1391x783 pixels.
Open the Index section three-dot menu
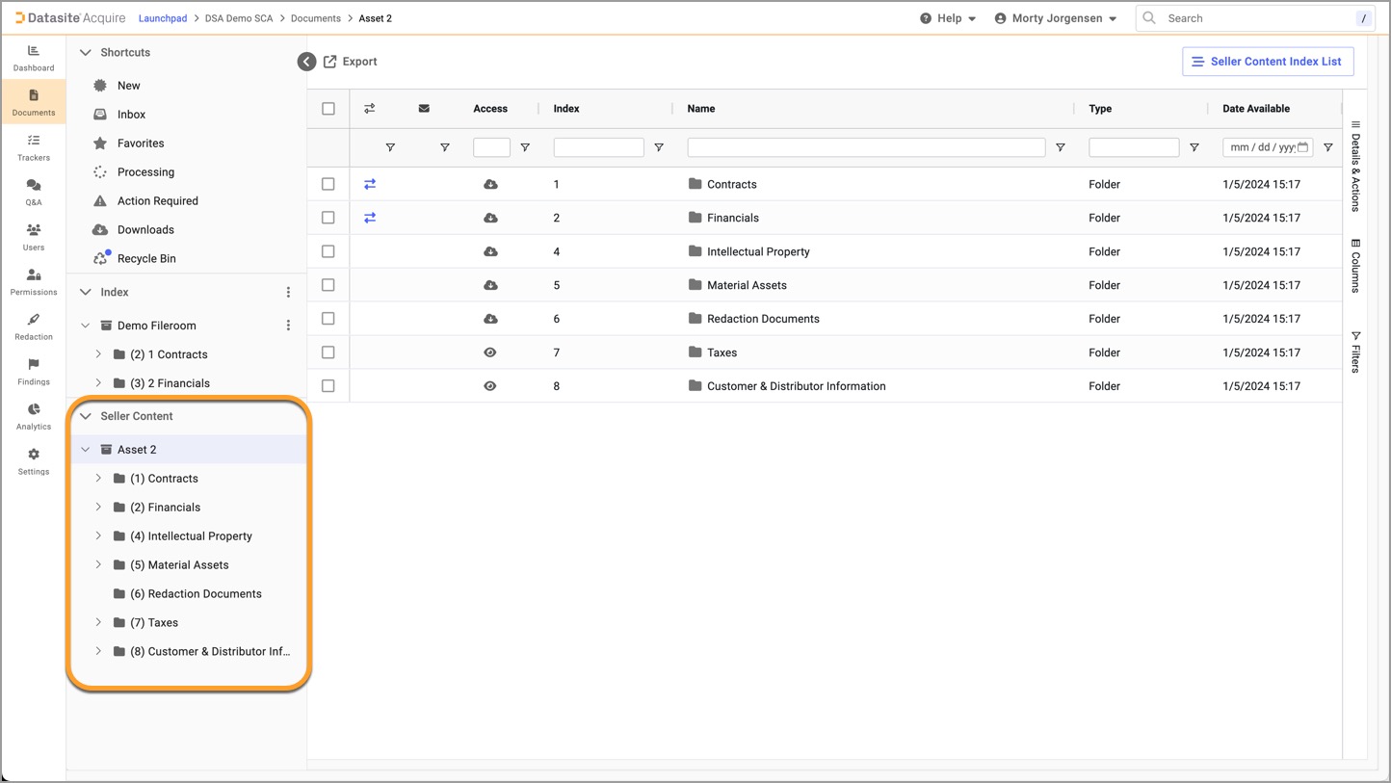[x=288, y=292]
